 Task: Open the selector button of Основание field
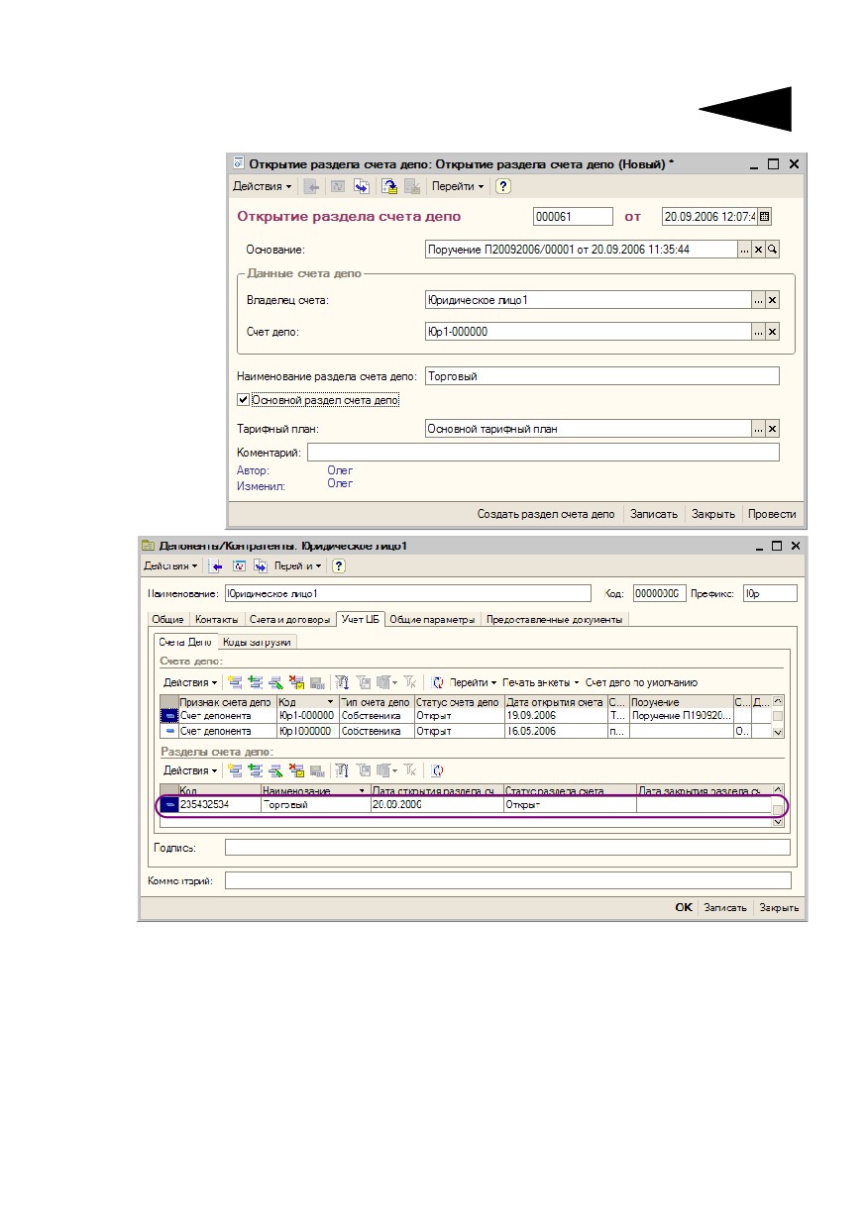(745, 250)
